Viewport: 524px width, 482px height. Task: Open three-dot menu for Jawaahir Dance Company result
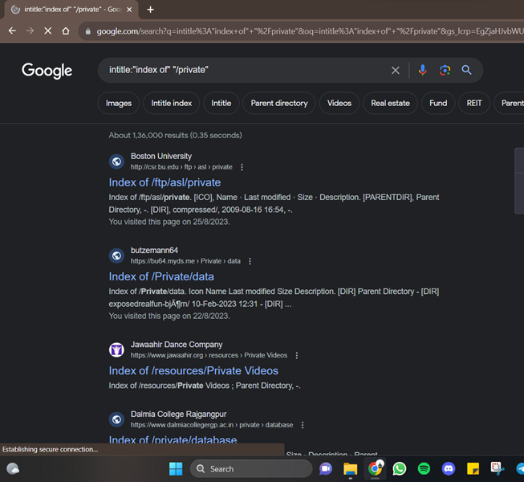296,355
